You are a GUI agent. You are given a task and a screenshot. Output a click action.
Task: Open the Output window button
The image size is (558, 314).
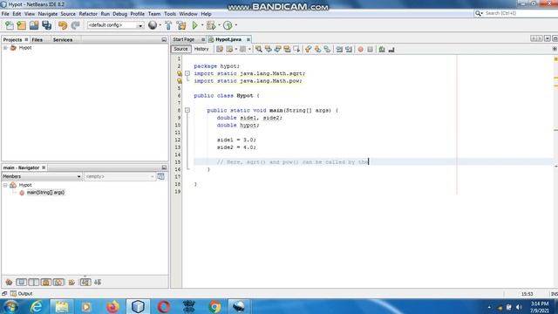point(21,294)
